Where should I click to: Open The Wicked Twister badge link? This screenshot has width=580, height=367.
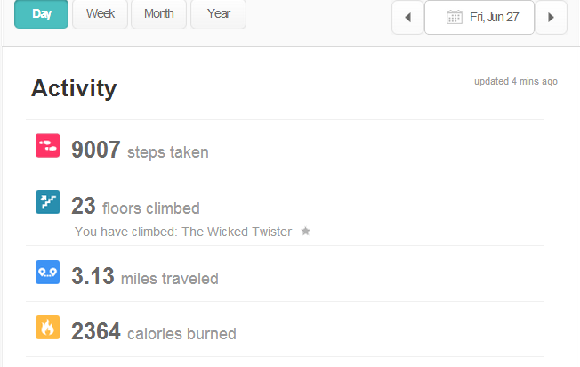pyautogui.click(x=235, y=232)
